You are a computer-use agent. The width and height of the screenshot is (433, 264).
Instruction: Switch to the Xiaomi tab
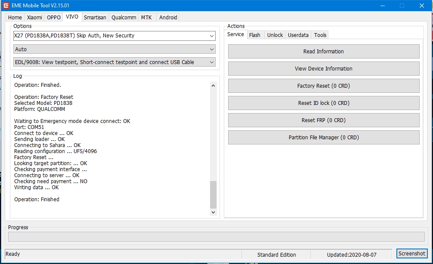(34, 17)
